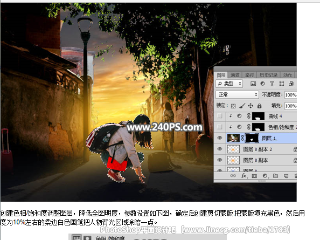The height and width of the screenshot is (240, 320).
Task: Filter layers by pixel image icon
Action: click(253, 84)
